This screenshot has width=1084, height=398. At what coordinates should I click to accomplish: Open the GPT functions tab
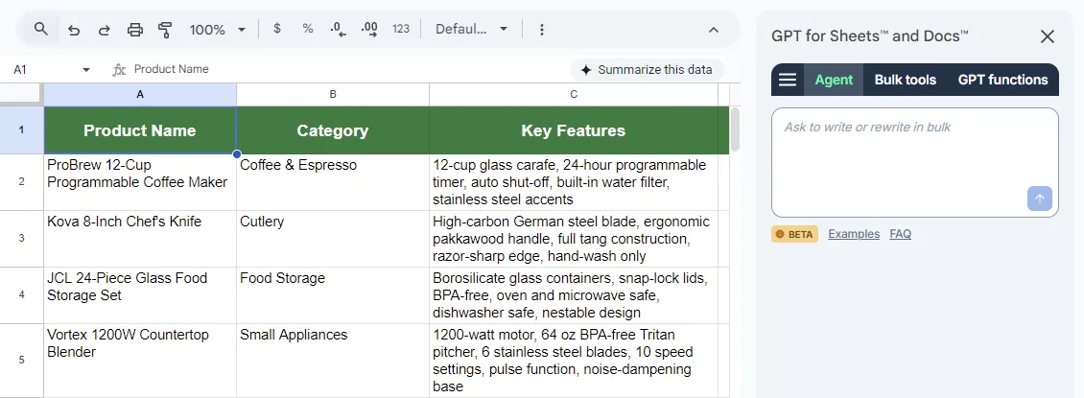[1002, 80]
